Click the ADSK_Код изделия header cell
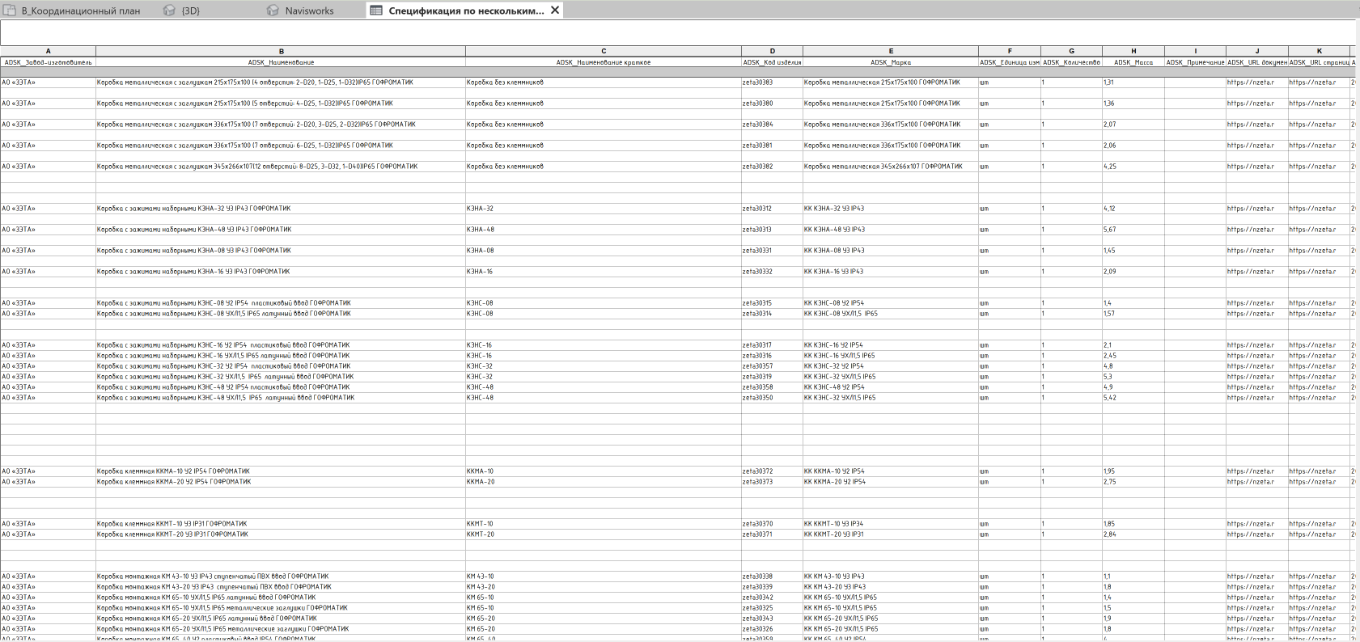The width and height of the screenshot is (1360, 642). [772, 62]
